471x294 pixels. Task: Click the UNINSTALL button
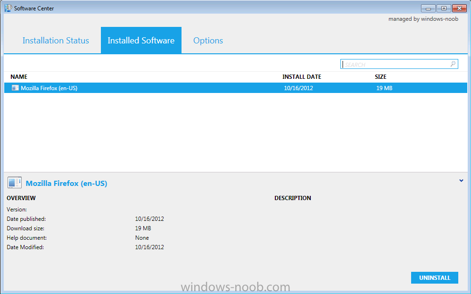pyautogui.click(x=434, y=278)
